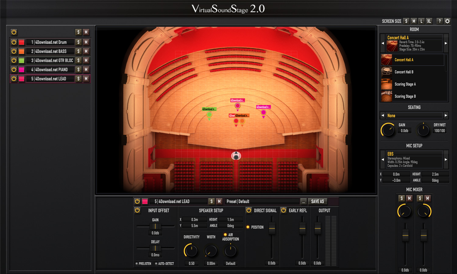Screen dimensions: 457x274
Task: Click the left mic mixer pan knob
Action: click(x=405, y=211)
